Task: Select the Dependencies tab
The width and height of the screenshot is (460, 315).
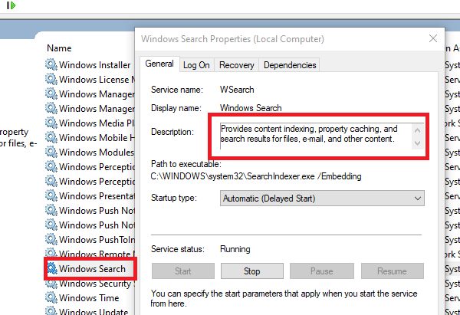Action: pos(289,65)
